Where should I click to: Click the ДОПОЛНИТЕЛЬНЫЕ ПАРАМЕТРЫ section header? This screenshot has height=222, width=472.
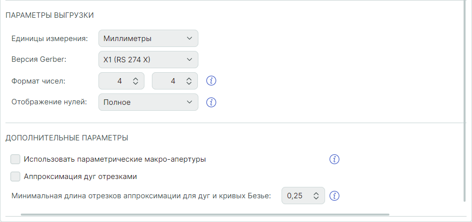tap(67, 138)
